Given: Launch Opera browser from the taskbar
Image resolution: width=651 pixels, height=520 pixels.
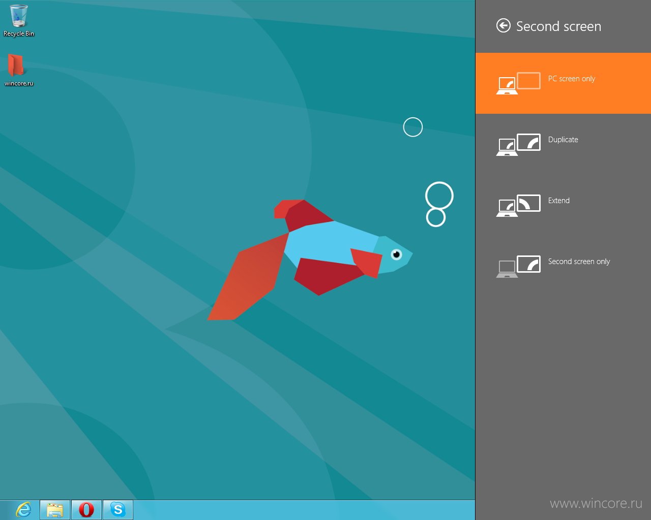Looking at the screenshot, I should (x=86, y=509).
